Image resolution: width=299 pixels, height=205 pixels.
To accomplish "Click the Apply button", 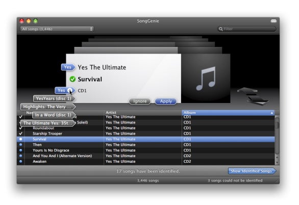I will point(166,101).
